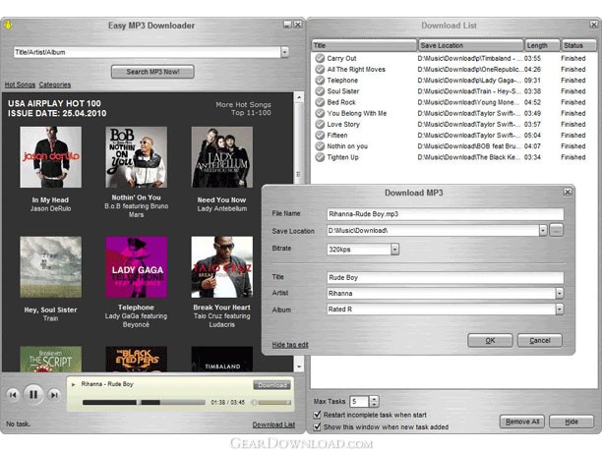The height and width of the screenshot is (451, 602).
Task: Expand the Album dropdown showing Rated R
Action: (559, 310)
